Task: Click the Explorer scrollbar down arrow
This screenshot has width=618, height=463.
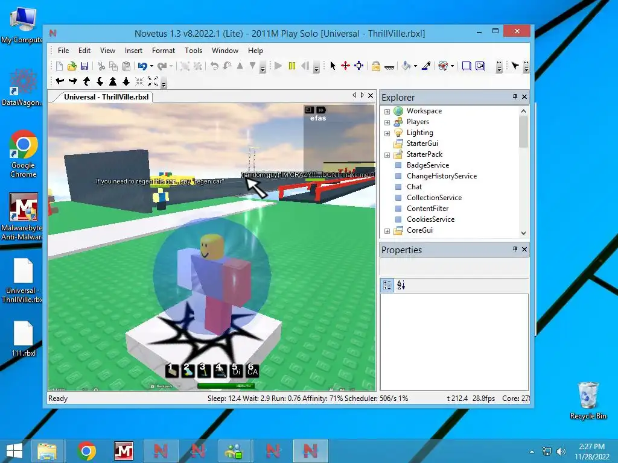Action: coord(523,233)
